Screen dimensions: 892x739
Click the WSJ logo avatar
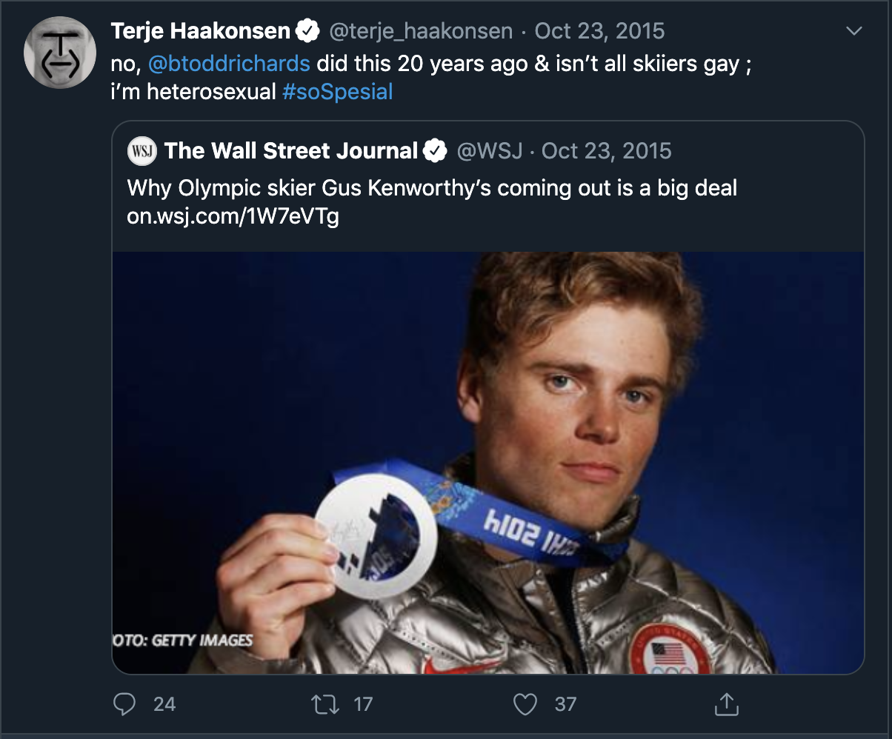[x=142, y=151]
